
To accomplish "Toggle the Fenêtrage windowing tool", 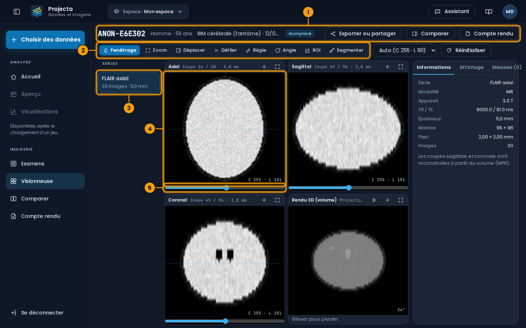I will (119, 50).
